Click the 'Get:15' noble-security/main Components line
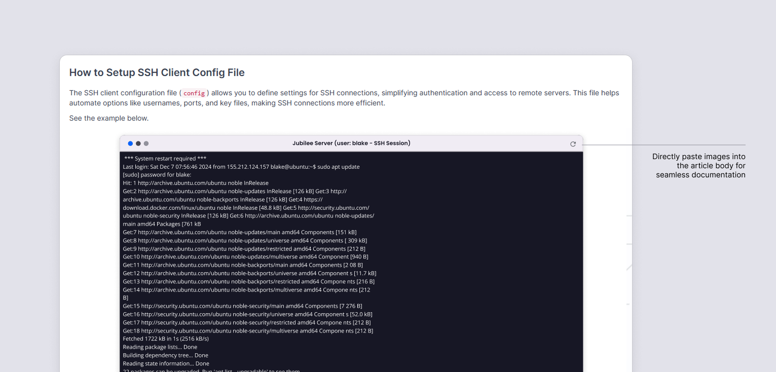This screenshot has width=776, height=372. coord(242,306)
